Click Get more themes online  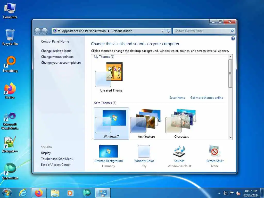[x=207, y=98]
